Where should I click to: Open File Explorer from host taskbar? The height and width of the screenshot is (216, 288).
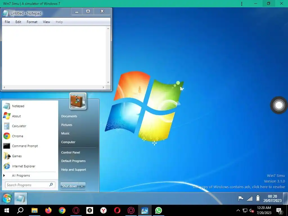click(34, 210)
